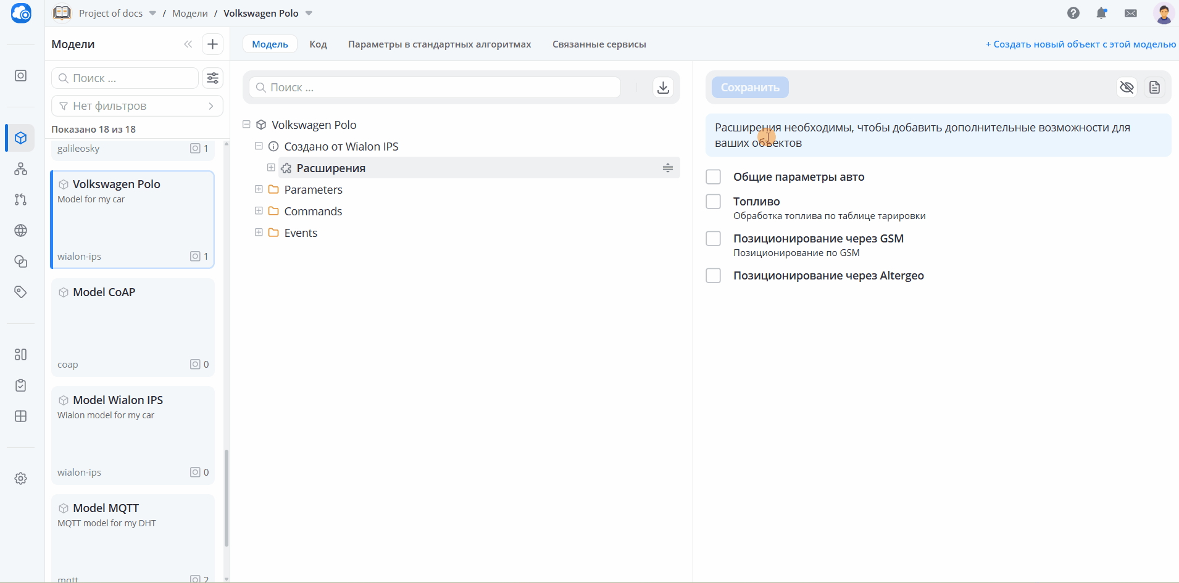
Task: Open the clipboard checklist icon in sidebar
Action: [x=21, y=385]
